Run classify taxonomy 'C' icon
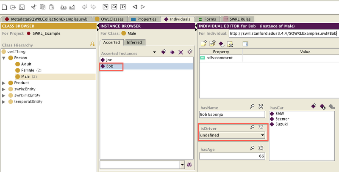339x172 pixels. 114,7
